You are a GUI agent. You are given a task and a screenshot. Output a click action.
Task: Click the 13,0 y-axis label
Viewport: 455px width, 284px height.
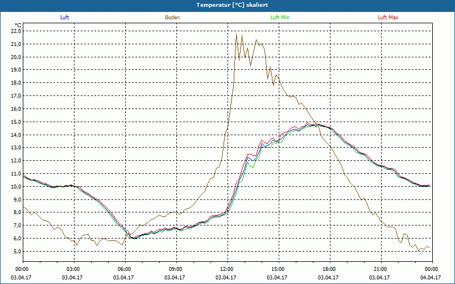(16, 148)
